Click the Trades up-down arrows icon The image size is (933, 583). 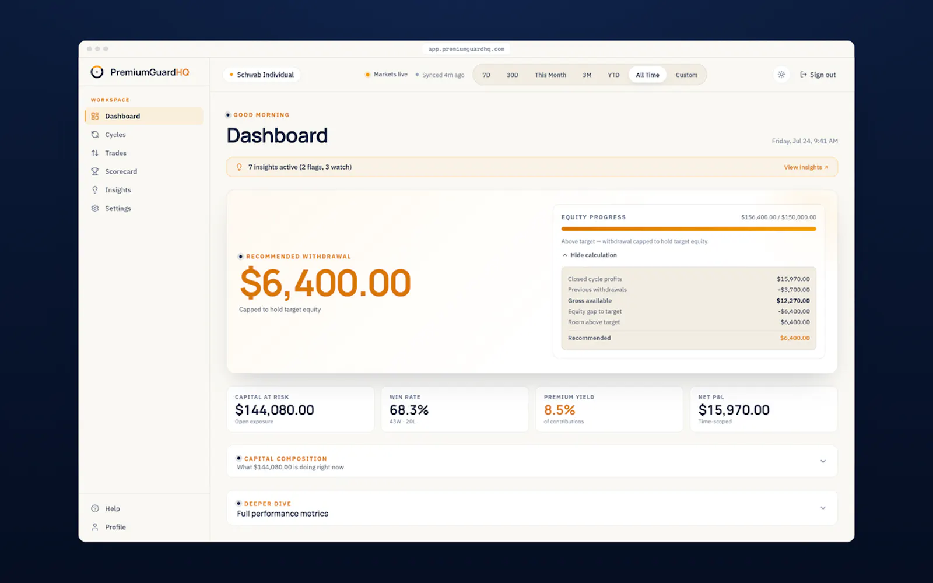pos(95,153)
